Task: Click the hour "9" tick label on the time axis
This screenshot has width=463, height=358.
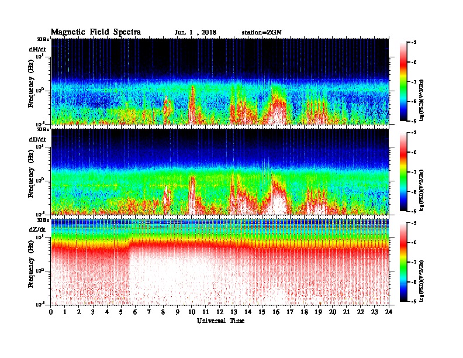Action: [x=178, y=312]
